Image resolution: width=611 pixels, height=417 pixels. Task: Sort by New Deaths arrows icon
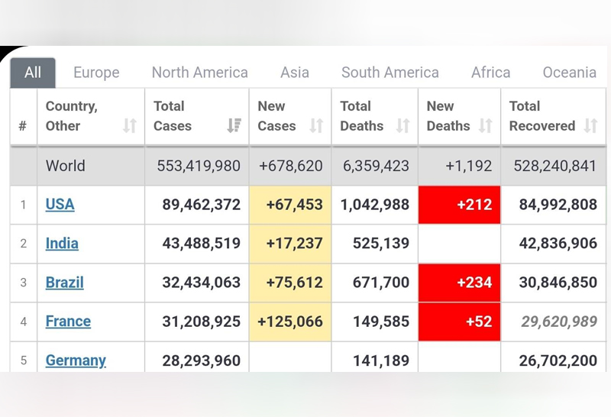tap(486, 126)
